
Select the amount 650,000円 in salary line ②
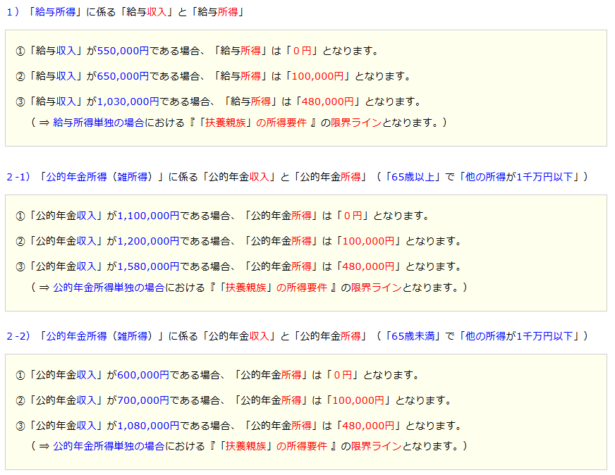123,76
